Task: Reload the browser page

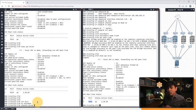Action: point(9,6)
